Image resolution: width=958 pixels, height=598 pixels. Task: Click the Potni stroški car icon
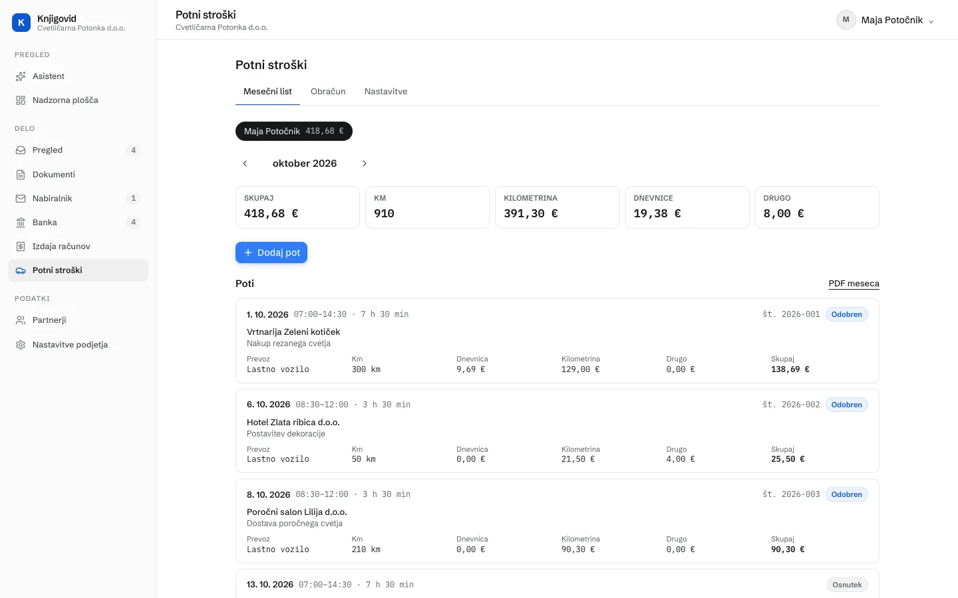click(x=21, y=270)
